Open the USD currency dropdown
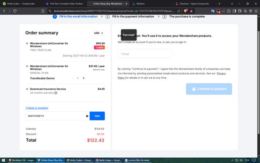 pyautogui.click(x=98, y=33)
